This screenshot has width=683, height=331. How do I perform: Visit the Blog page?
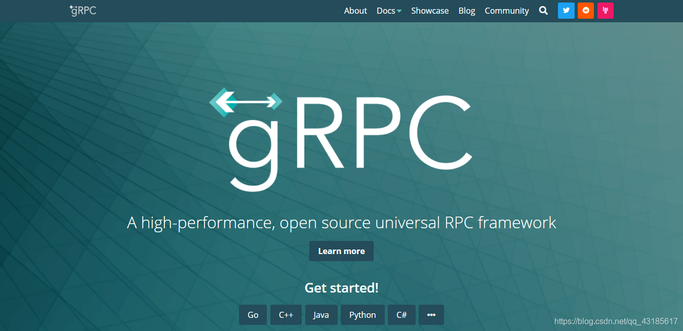click(467, 11)
